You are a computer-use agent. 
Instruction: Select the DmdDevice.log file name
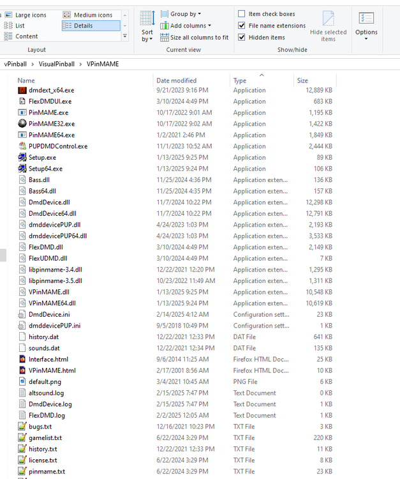[x=50, y=404]
